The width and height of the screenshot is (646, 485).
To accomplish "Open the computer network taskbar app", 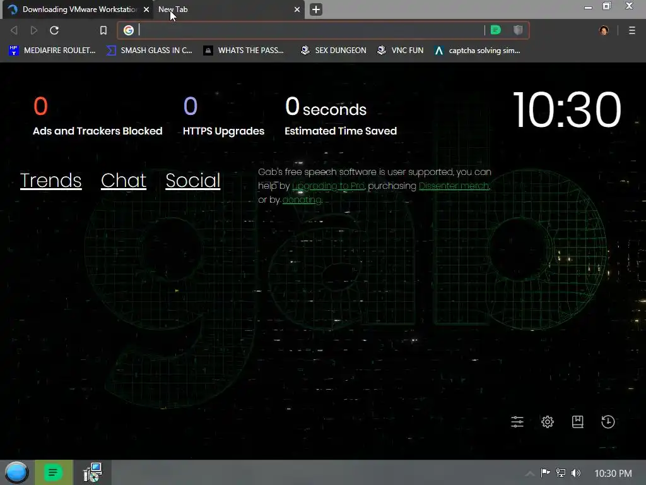I will [92, 472].
